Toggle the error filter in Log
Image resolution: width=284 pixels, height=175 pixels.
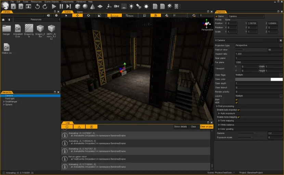pos(91,126)
